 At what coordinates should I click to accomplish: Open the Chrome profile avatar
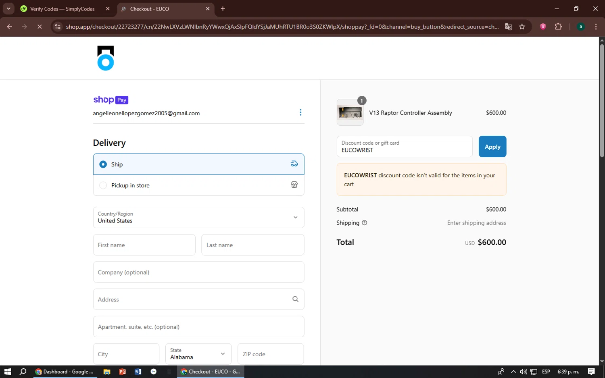(581, 27)
